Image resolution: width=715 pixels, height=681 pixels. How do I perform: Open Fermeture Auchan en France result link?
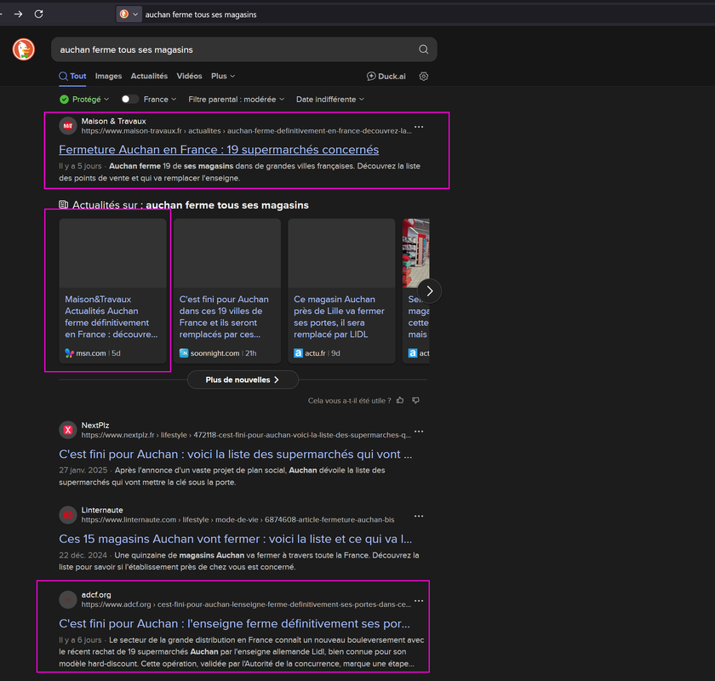point(219,150)
